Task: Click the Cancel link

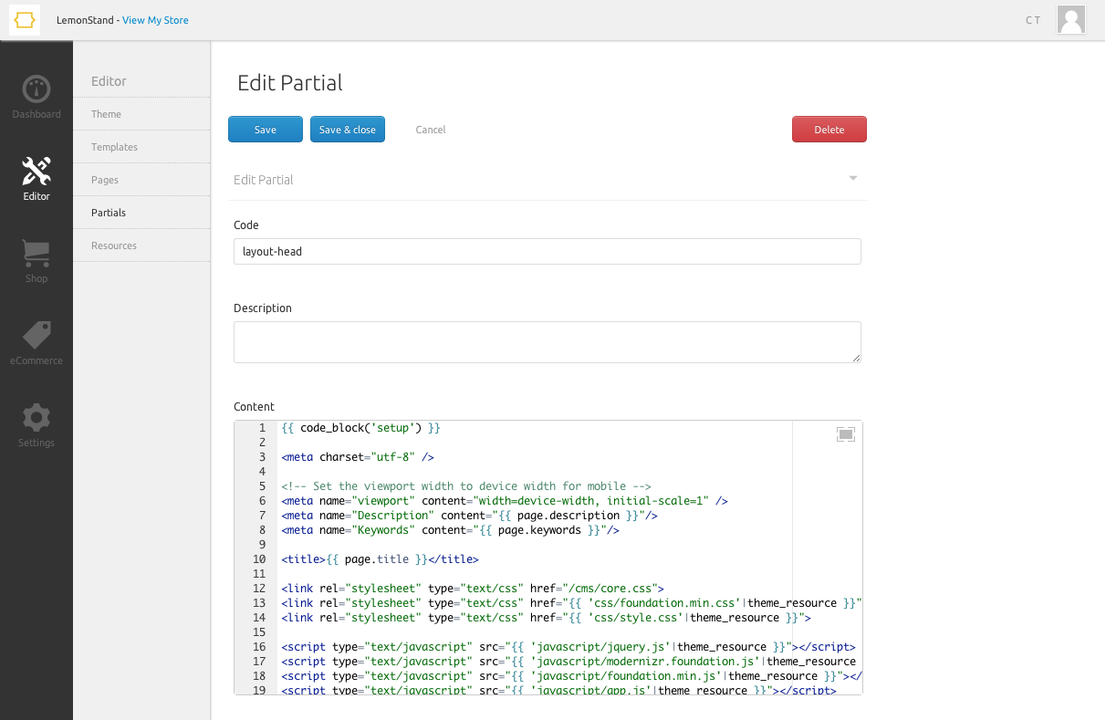Action: (430, 130)
